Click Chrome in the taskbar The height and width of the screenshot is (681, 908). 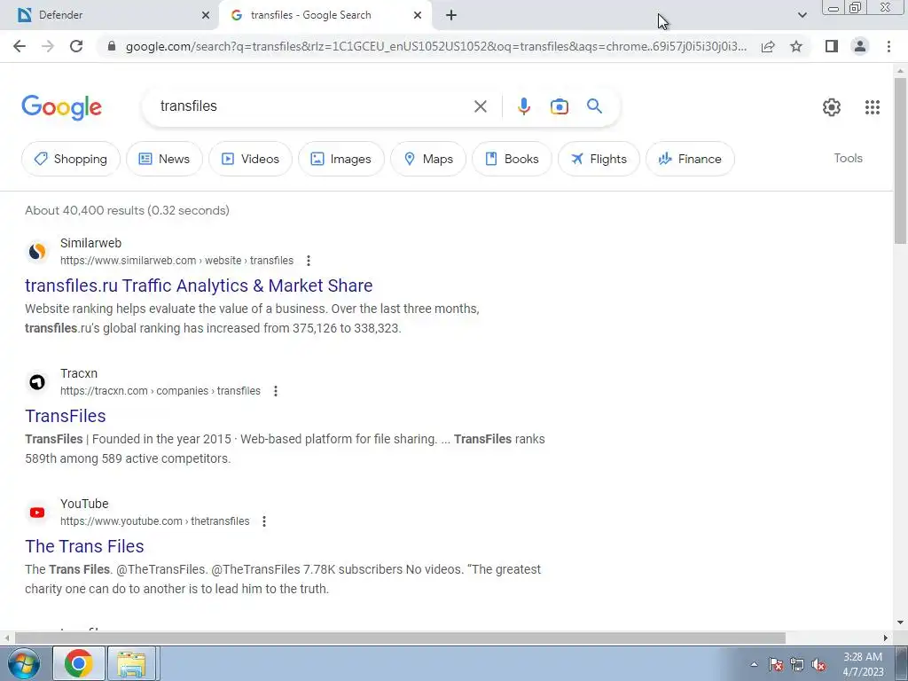[x=79, y=663]
